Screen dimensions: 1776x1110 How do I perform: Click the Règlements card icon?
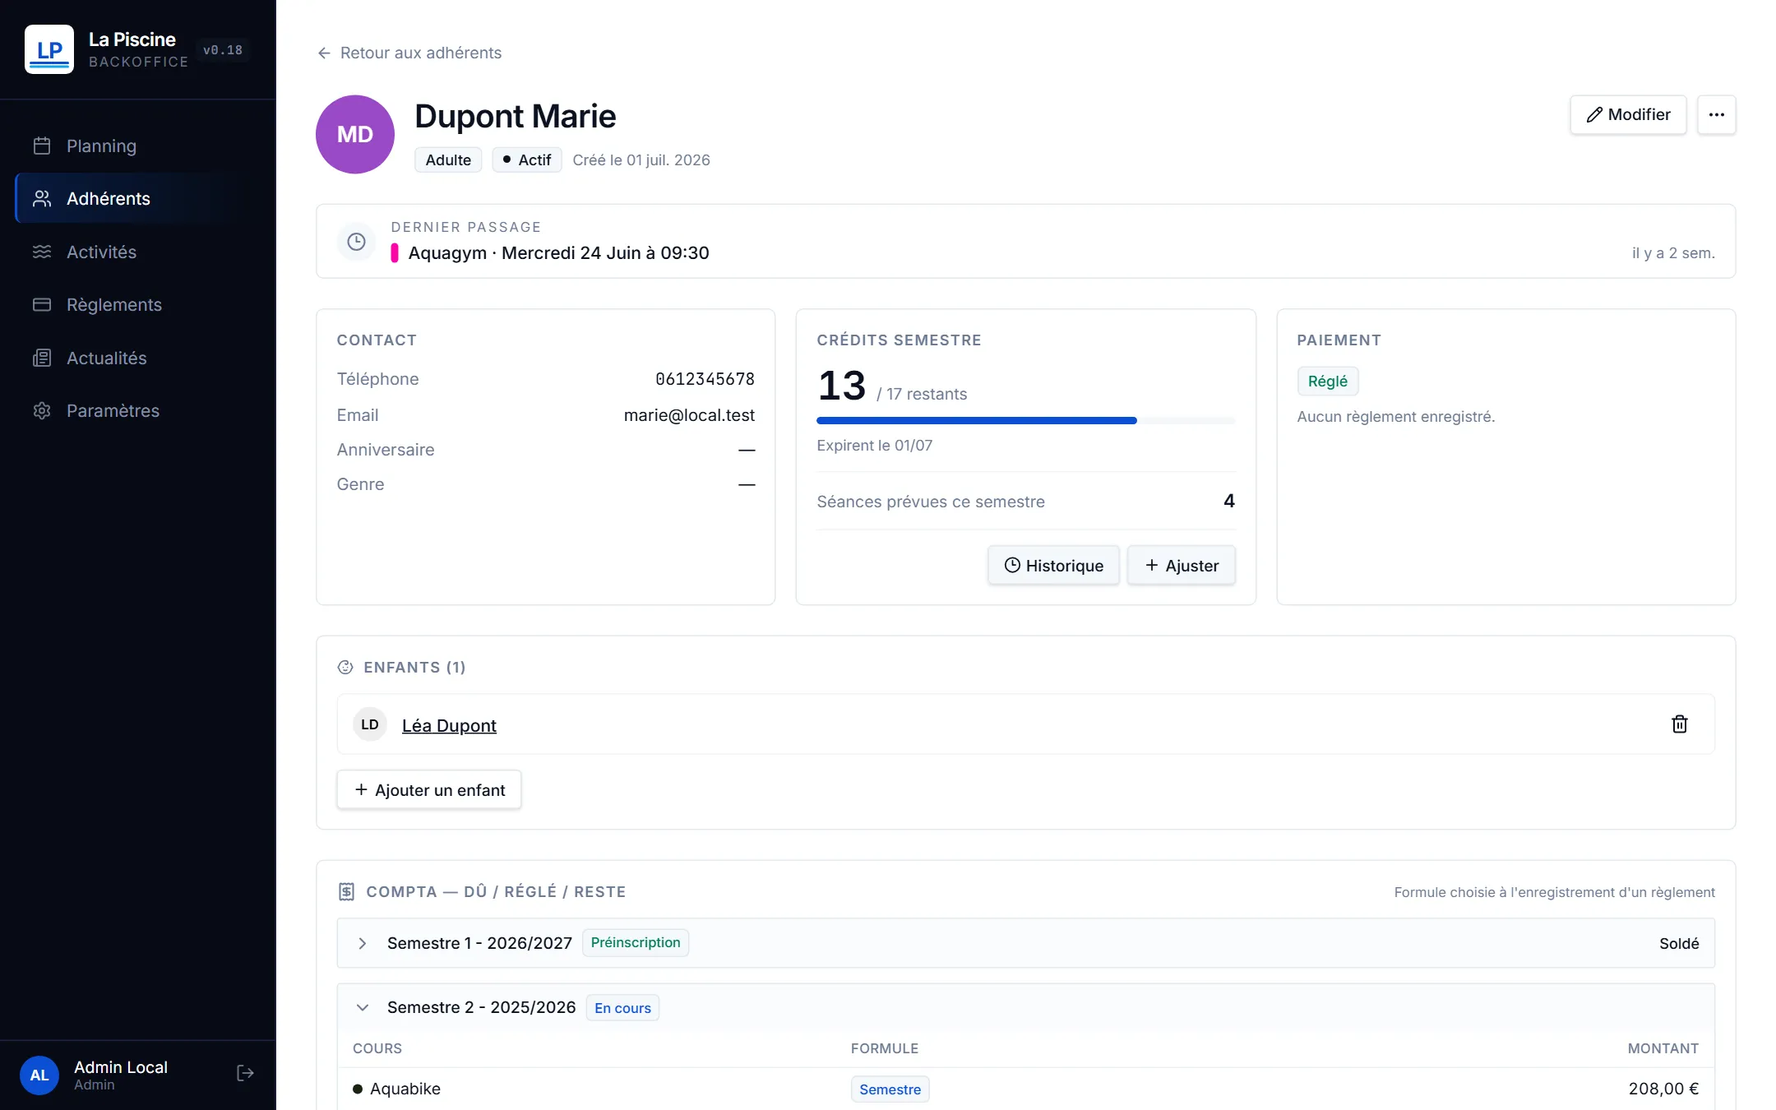[x=42, y=304]
